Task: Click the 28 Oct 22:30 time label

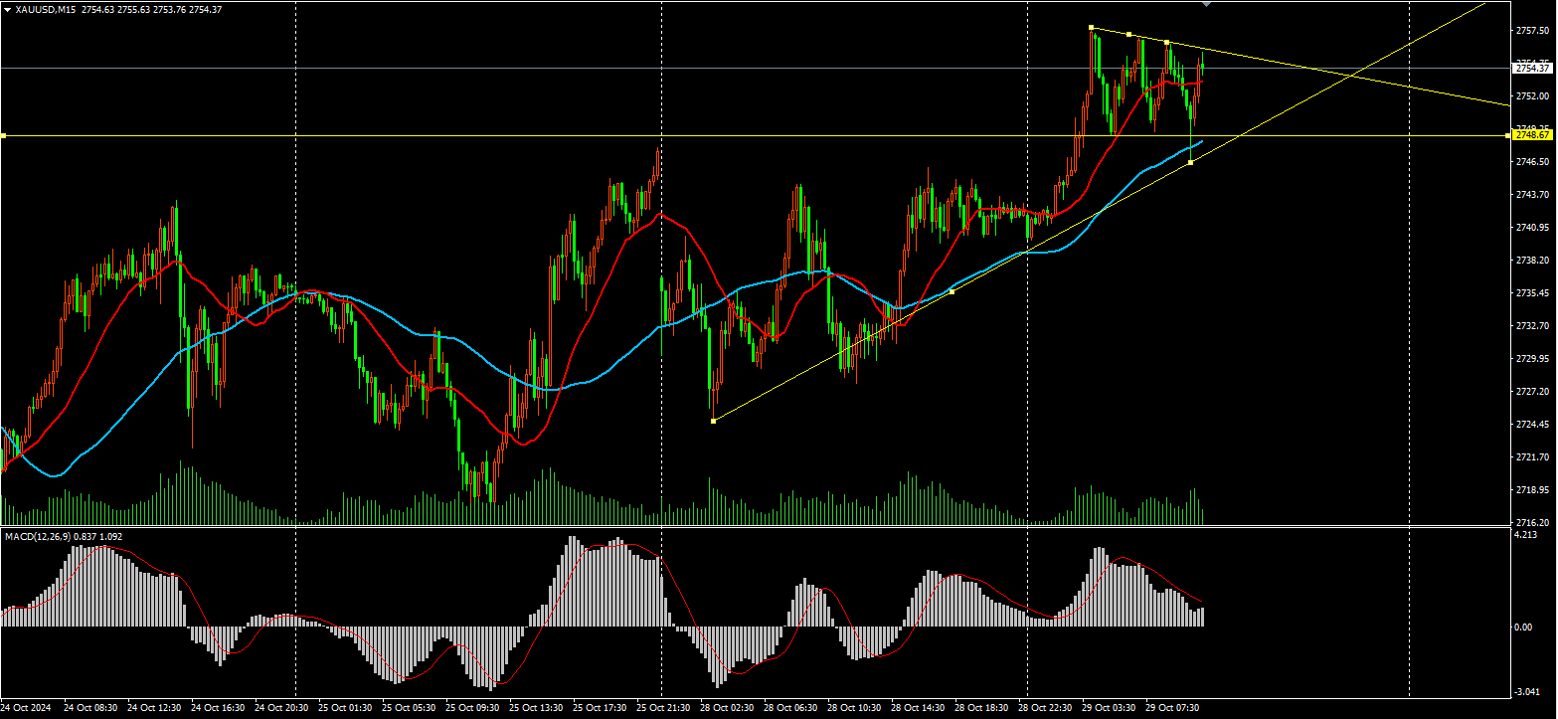Action: point(1045,708)
